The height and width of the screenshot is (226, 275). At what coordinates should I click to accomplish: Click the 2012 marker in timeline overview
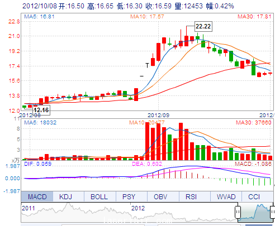coord(138,208)
